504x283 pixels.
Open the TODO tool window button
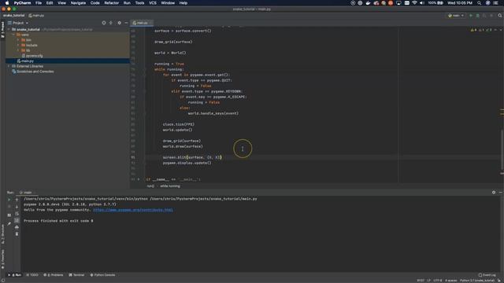coord(32,275)
